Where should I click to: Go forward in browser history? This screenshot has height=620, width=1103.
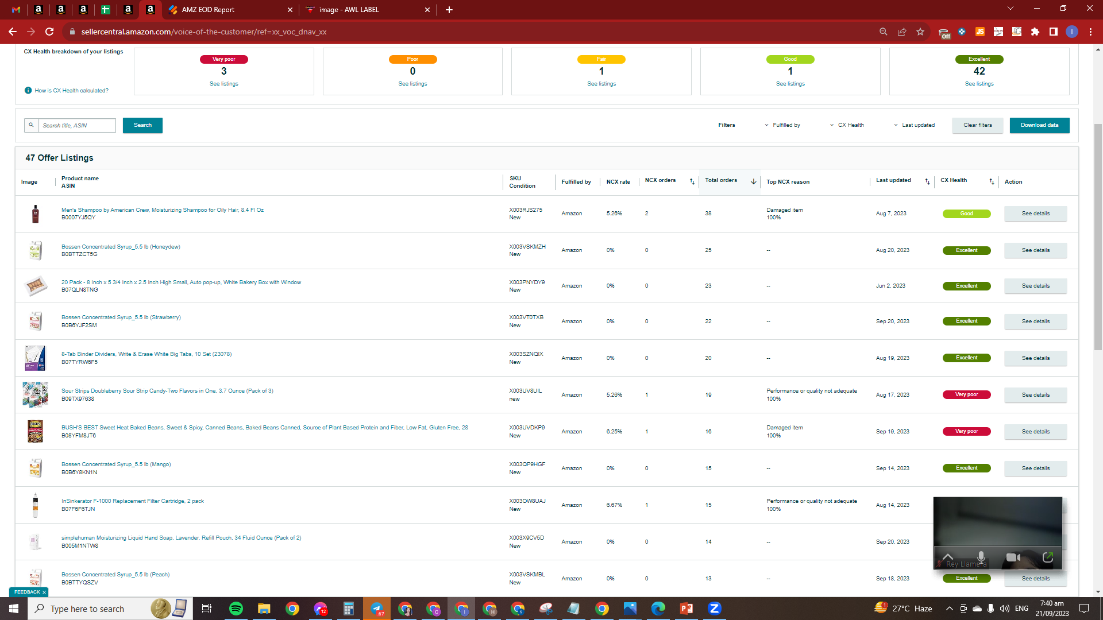31,32
